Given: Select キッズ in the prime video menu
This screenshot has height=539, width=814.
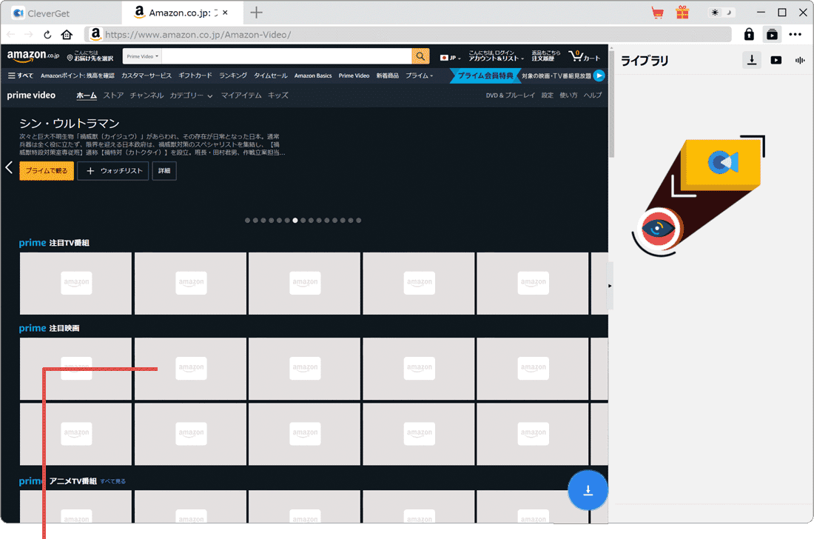Looking at the screenshot, I should [278, 95].
